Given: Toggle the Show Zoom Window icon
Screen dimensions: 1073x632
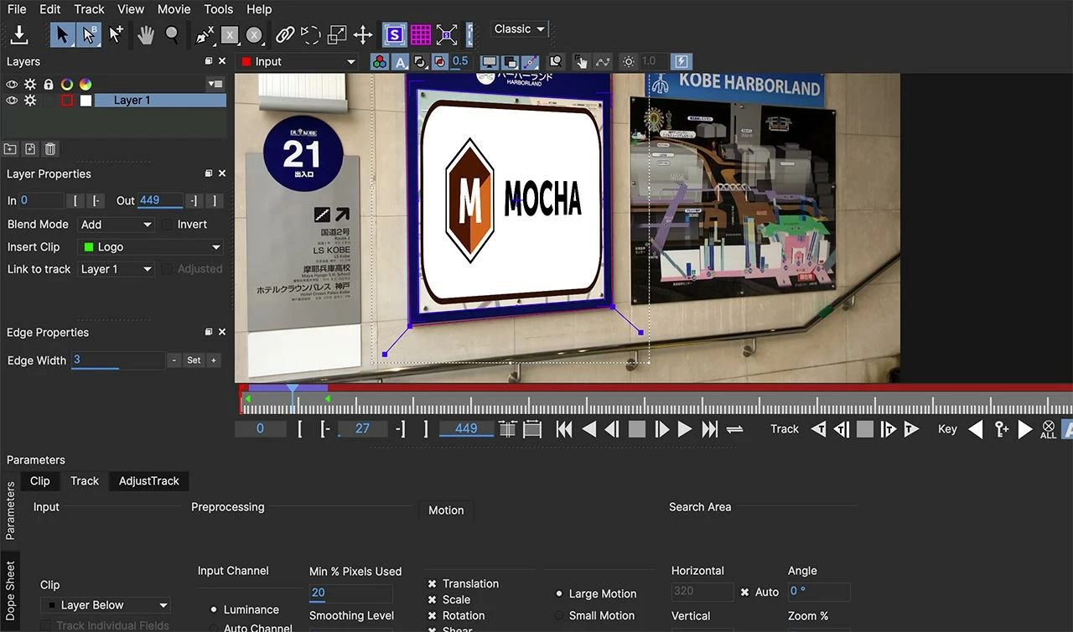Looking at the screenshot, I should tap(555, 62).
